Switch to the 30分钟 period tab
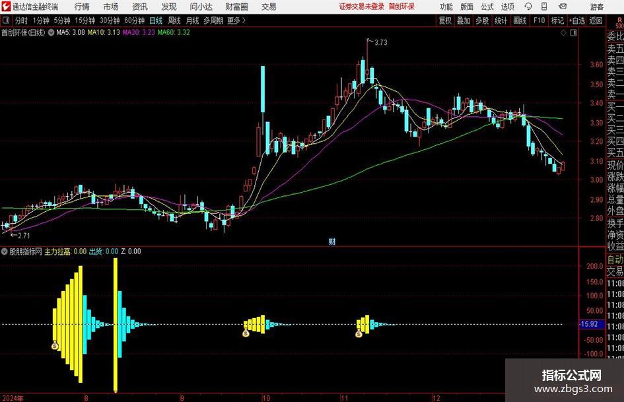The width and height of the screenshot is (624, 402). [x=110, y=20]
